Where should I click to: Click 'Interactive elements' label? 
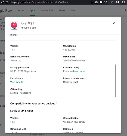(x=75, y=78)
